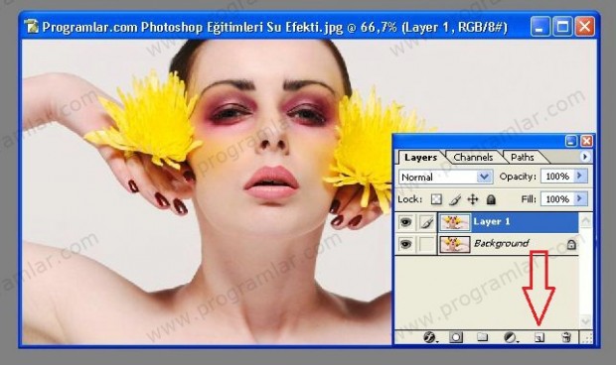Expand the Opacity slider arrow
This screenshot has height=365, width=616.
click(580, 176)
